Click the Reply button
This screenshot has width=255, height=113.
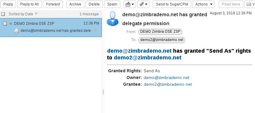[8, 4]
